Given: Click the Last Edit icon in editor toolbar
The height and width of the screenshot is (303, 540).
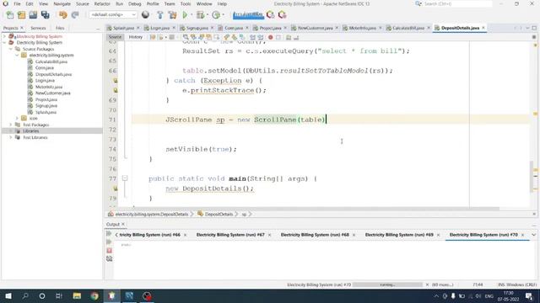Looking at the screenshot, I should [153, 37].
